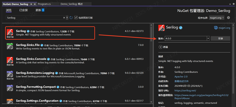The image size is (236, 107).
Task: Select the Serilog.Sinks.File package row
Action: pyautogui.click(x=76, y=47)
